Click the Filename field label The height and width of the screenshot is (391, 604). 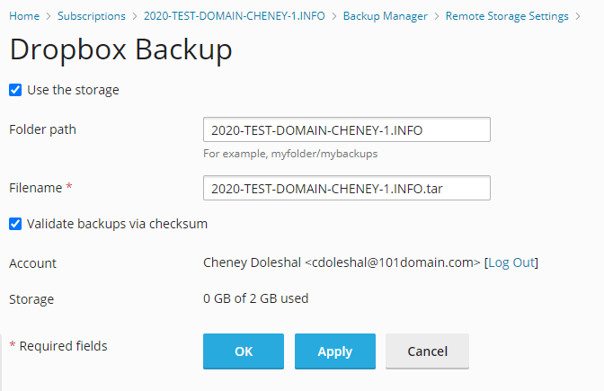(x=35, y=188)
